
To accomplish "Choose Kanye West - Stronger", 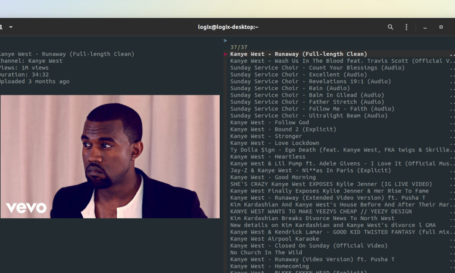I will click(x=266, y=136).
